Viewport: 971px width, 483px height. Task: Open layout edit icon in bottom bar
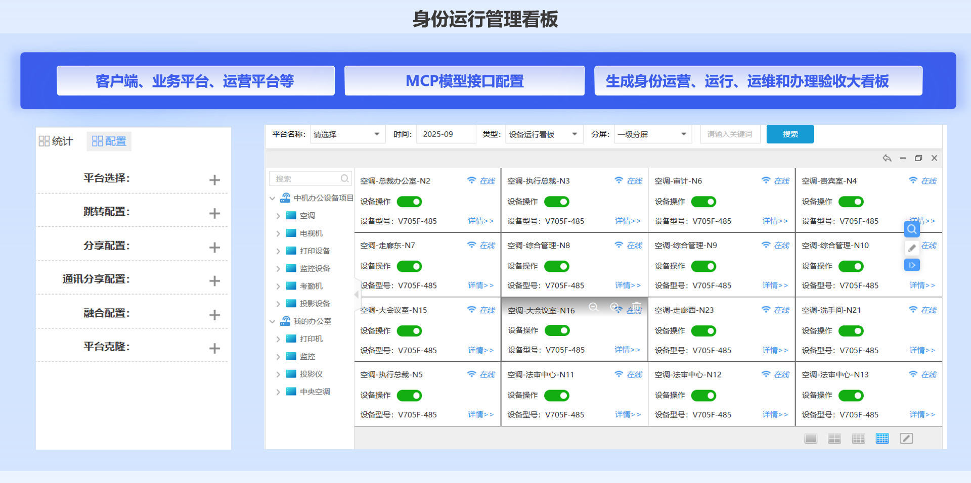click(906, 439)
